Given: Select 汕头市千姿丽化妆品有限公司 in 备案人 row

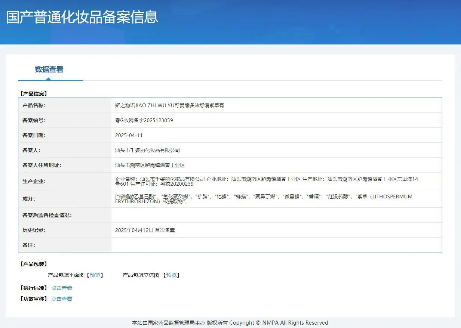Looking at the screenshot, I should 147,150.
